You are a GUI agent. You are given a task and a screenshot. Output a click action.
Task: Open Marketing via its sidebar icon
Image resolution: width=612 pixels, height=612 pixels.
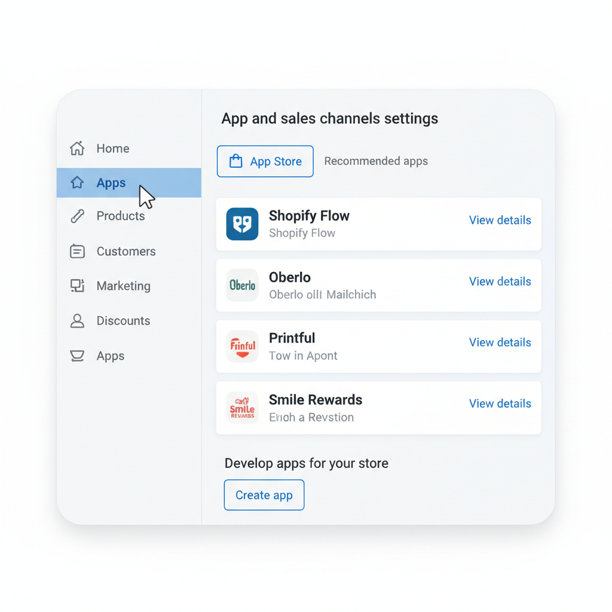click(77, 286)
